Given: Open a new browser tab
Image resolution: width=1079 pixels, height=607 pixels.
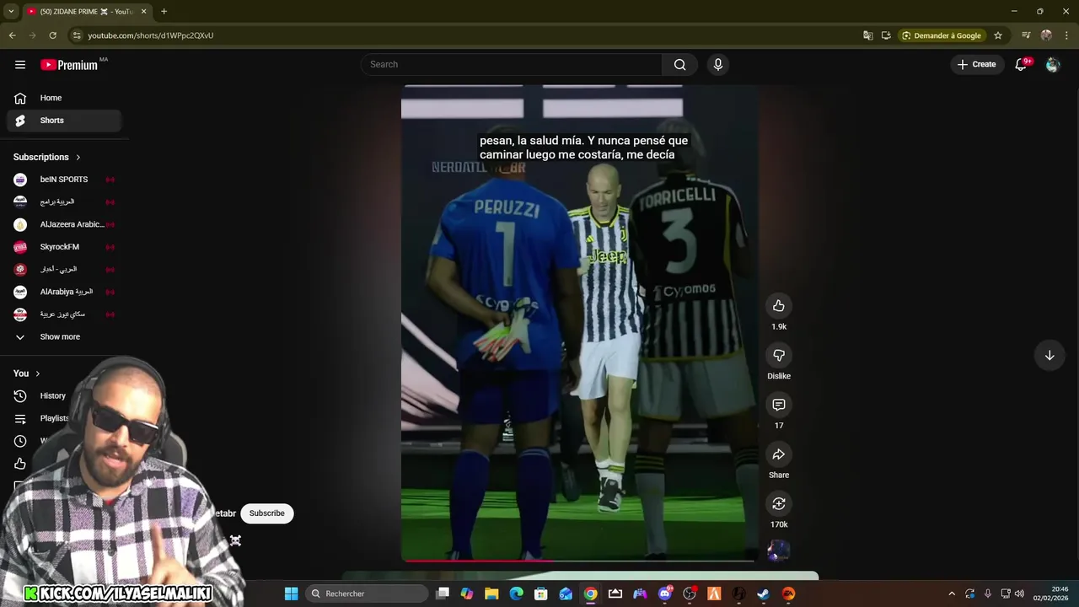Looking at the screenshot, I should tap(164, 11).
